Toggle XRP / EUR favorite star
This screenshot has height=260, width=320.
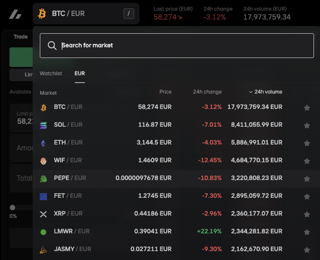tap(307, 214)
